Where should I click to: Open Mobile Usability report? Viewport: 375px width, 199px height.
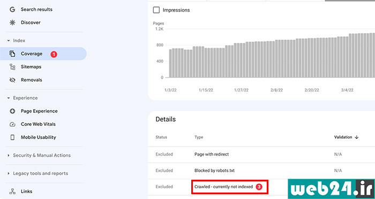coord(39,137)
